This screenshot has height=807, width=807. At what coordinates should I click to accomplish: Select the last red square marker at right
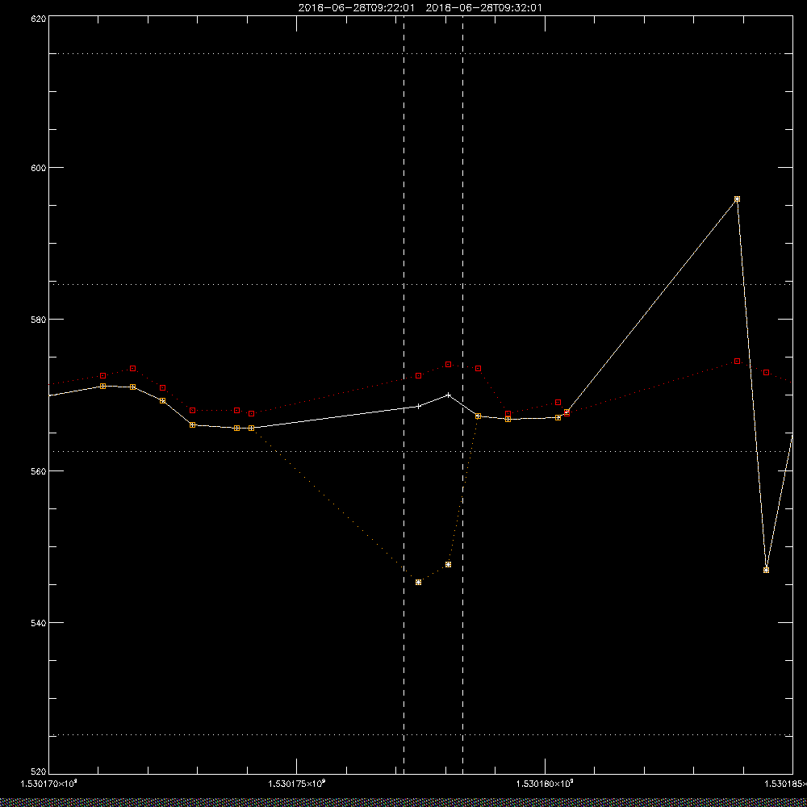767,372
